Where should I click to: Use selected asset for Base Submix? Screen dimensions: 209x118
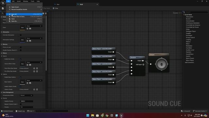click(x=27, y=83)
